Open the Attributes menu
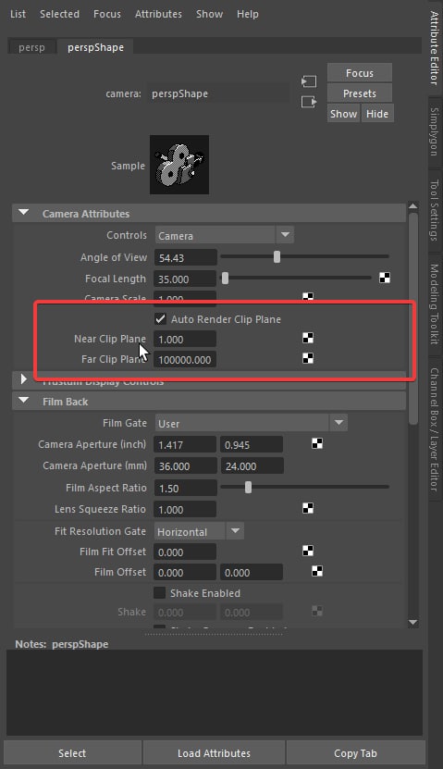 pos(158,14)
